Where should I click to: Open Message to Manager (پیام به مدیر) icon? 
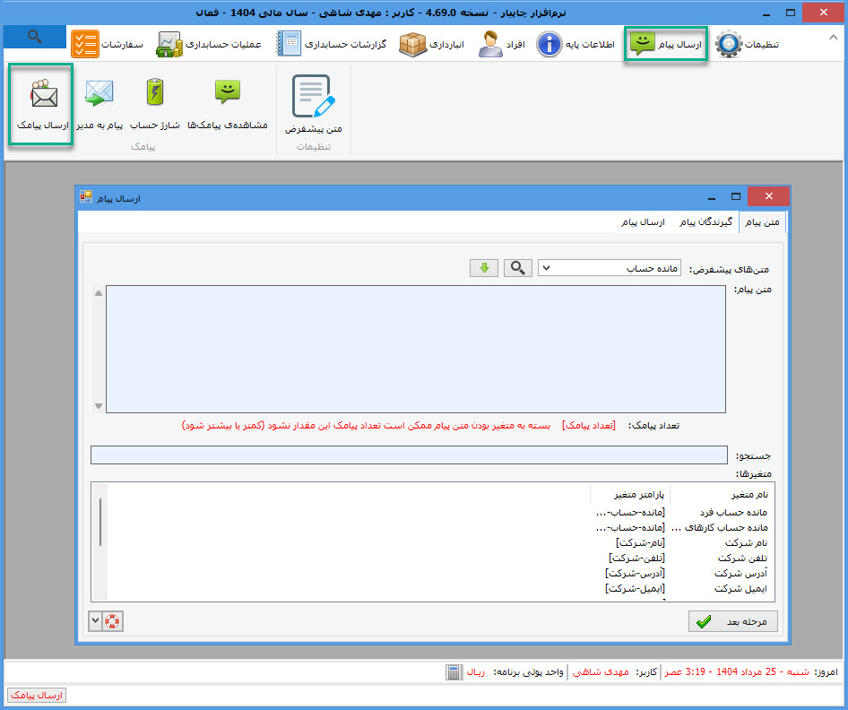(99, 104)
